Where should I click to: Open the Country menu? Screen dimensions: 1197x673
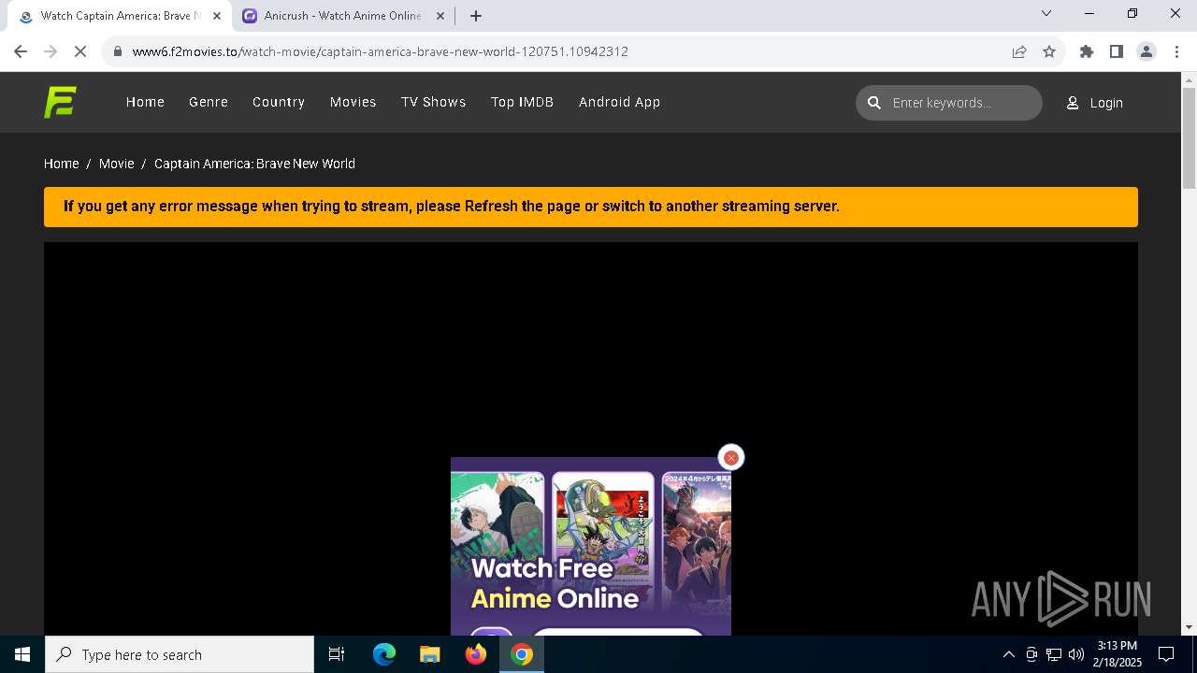pos(279,102)
